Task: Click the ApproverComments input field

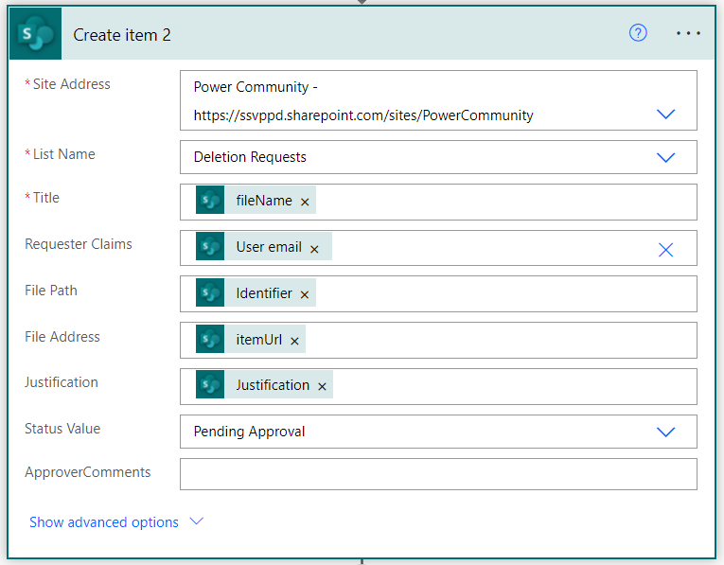Action: click(438, 474)
